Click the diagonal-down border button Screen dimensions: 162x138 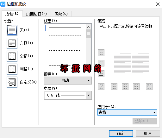tap(149, 87)
